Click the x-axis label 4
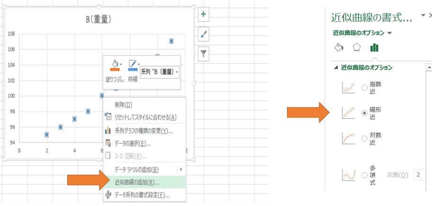This screenshot has width=441, height=206. point(74,151)
